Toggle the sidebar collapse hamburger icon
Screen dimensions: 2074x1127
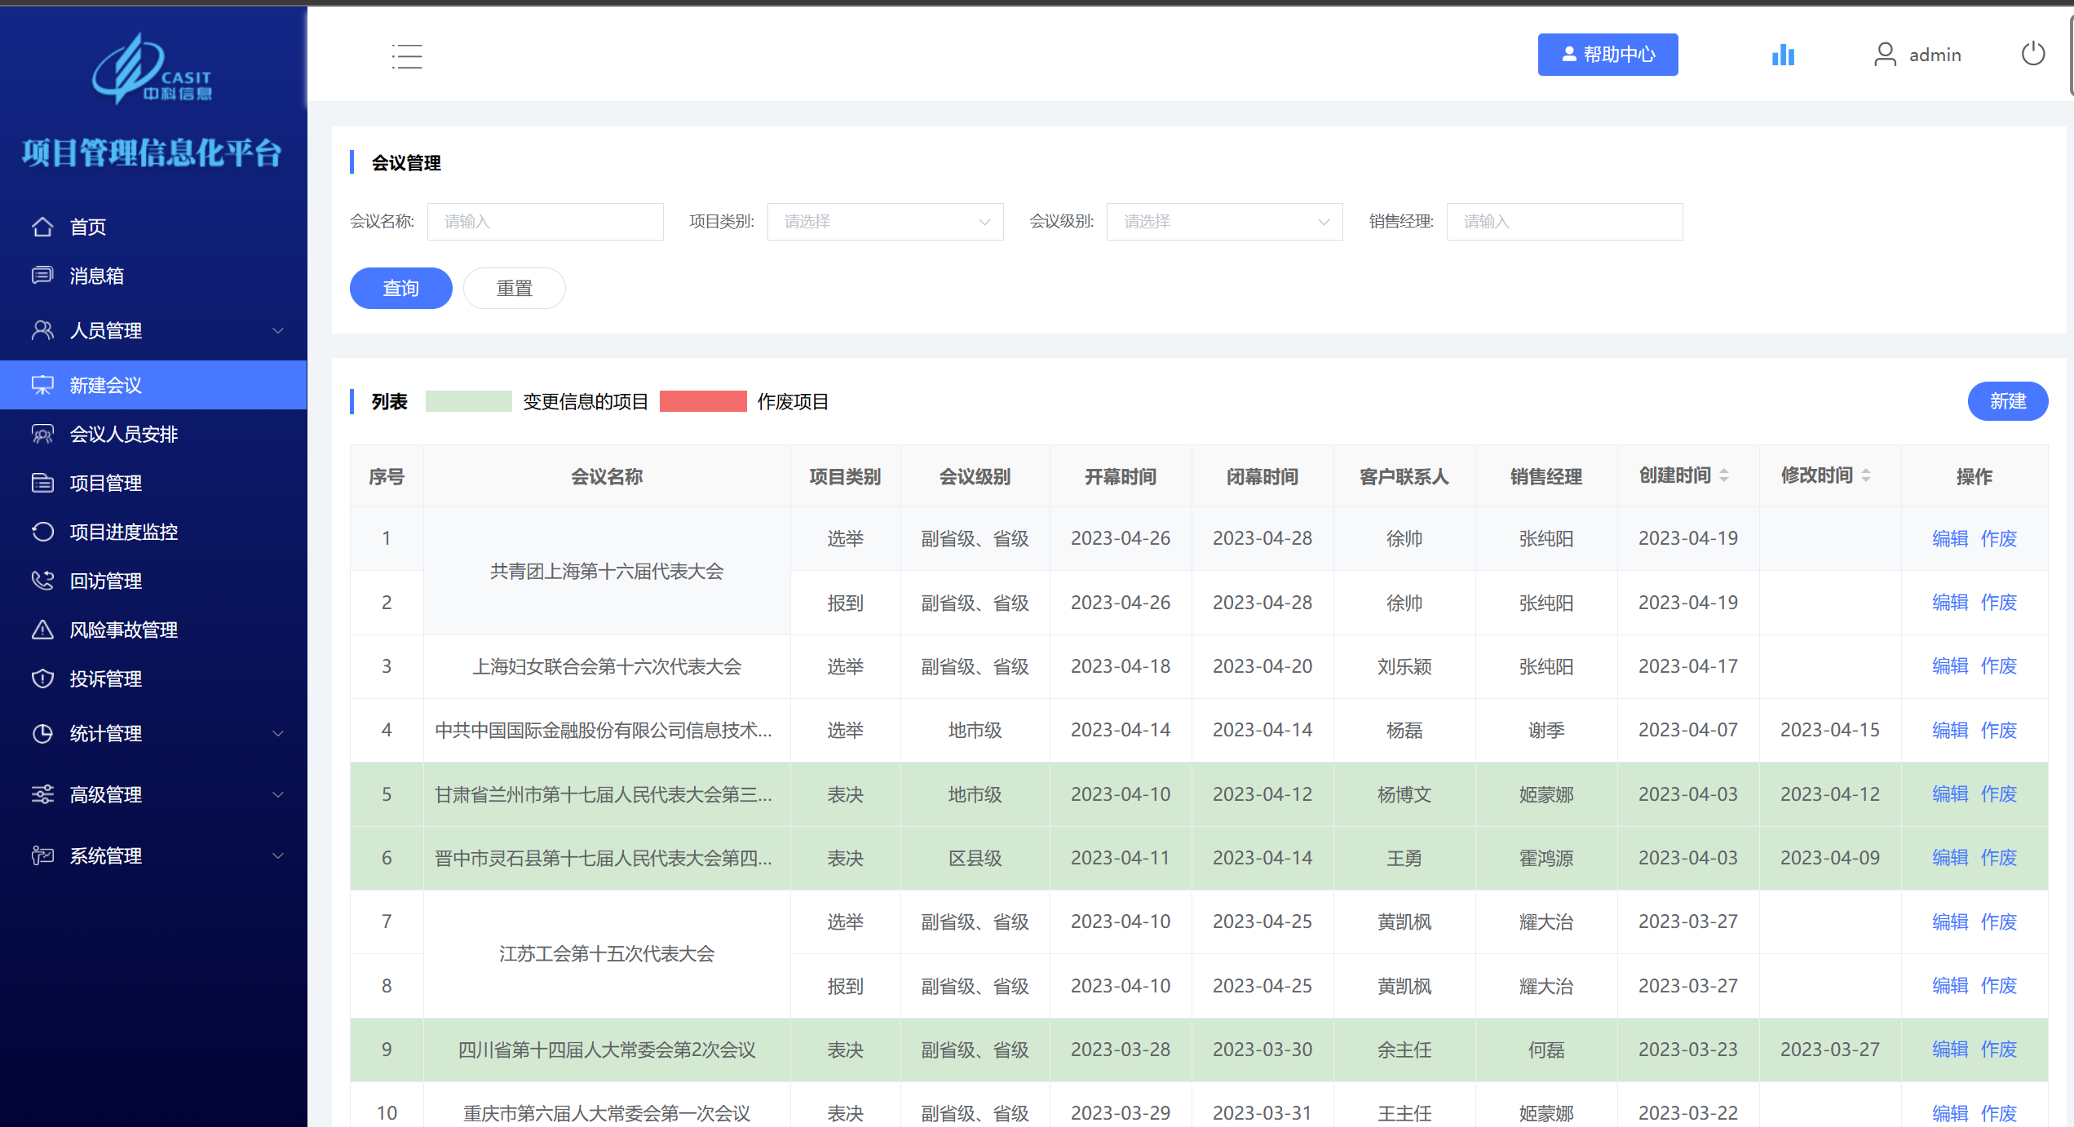tap(406, 56)
